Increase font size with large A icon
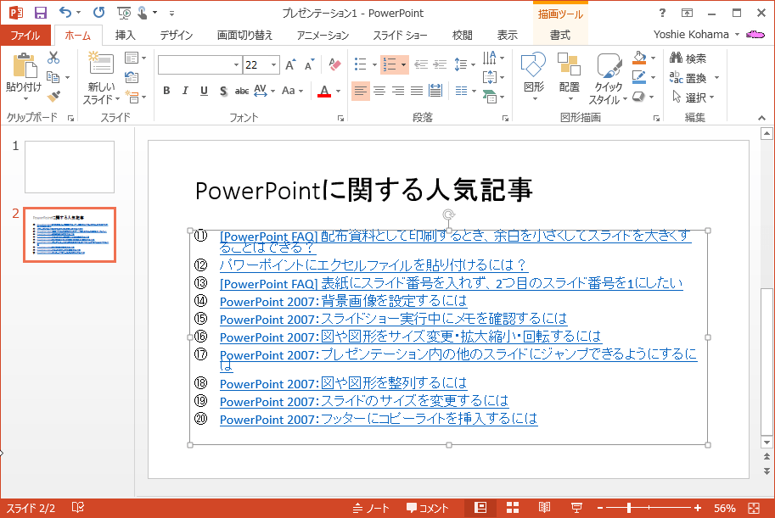Screen dimensions: 775x518 pos(290,64)
